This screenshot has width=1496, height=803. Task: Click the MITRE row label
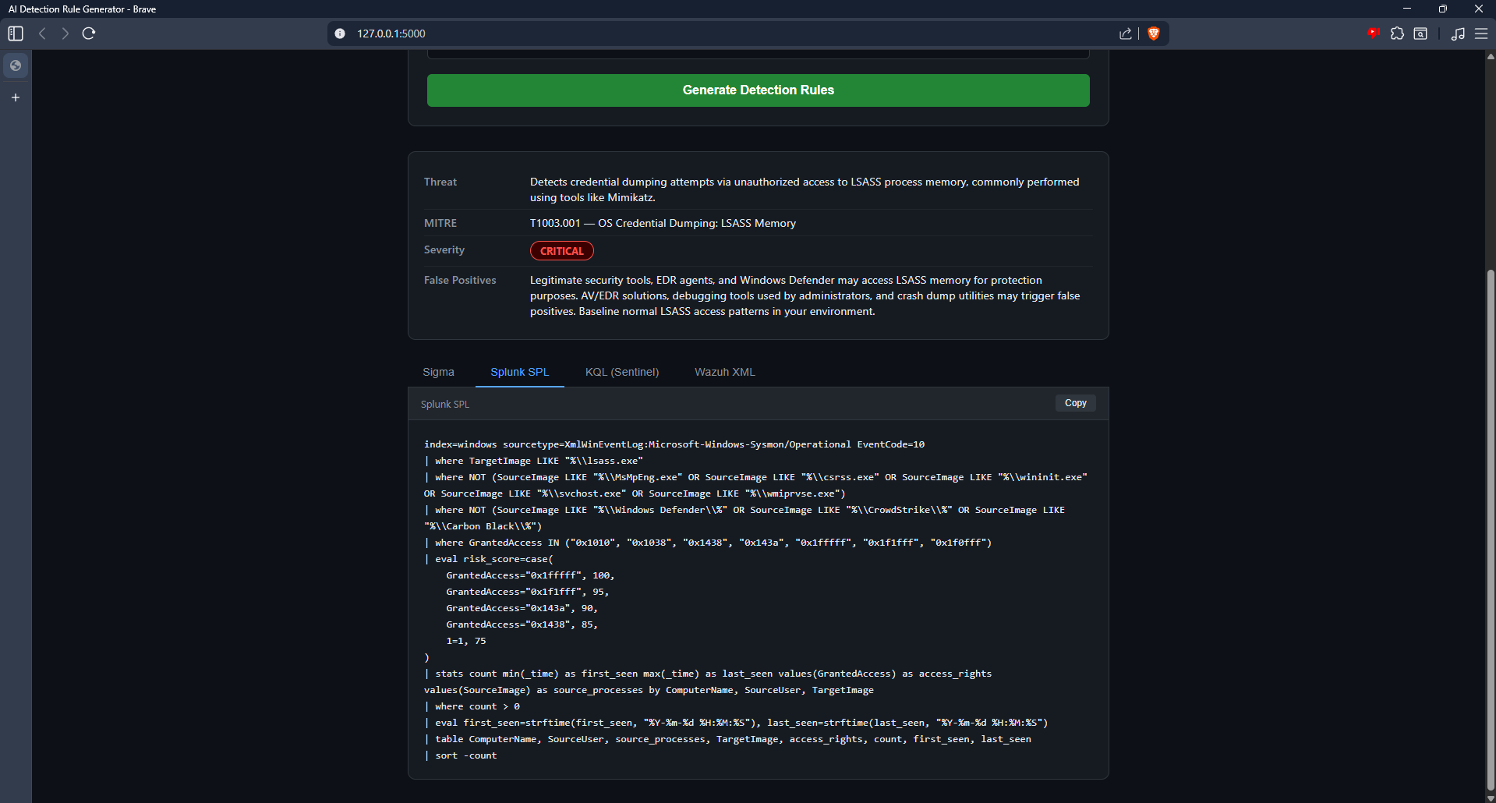tap(440, 223)
